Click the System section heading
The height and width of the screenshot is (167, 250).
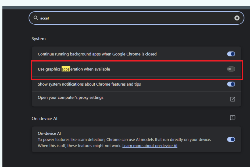click(39, 39)
